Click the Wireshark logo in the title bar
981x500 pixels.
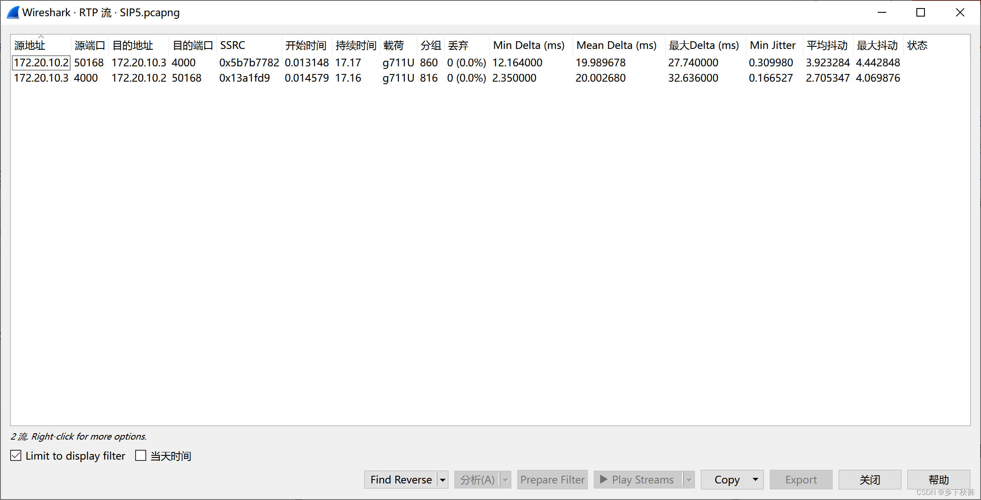(12, 12)
